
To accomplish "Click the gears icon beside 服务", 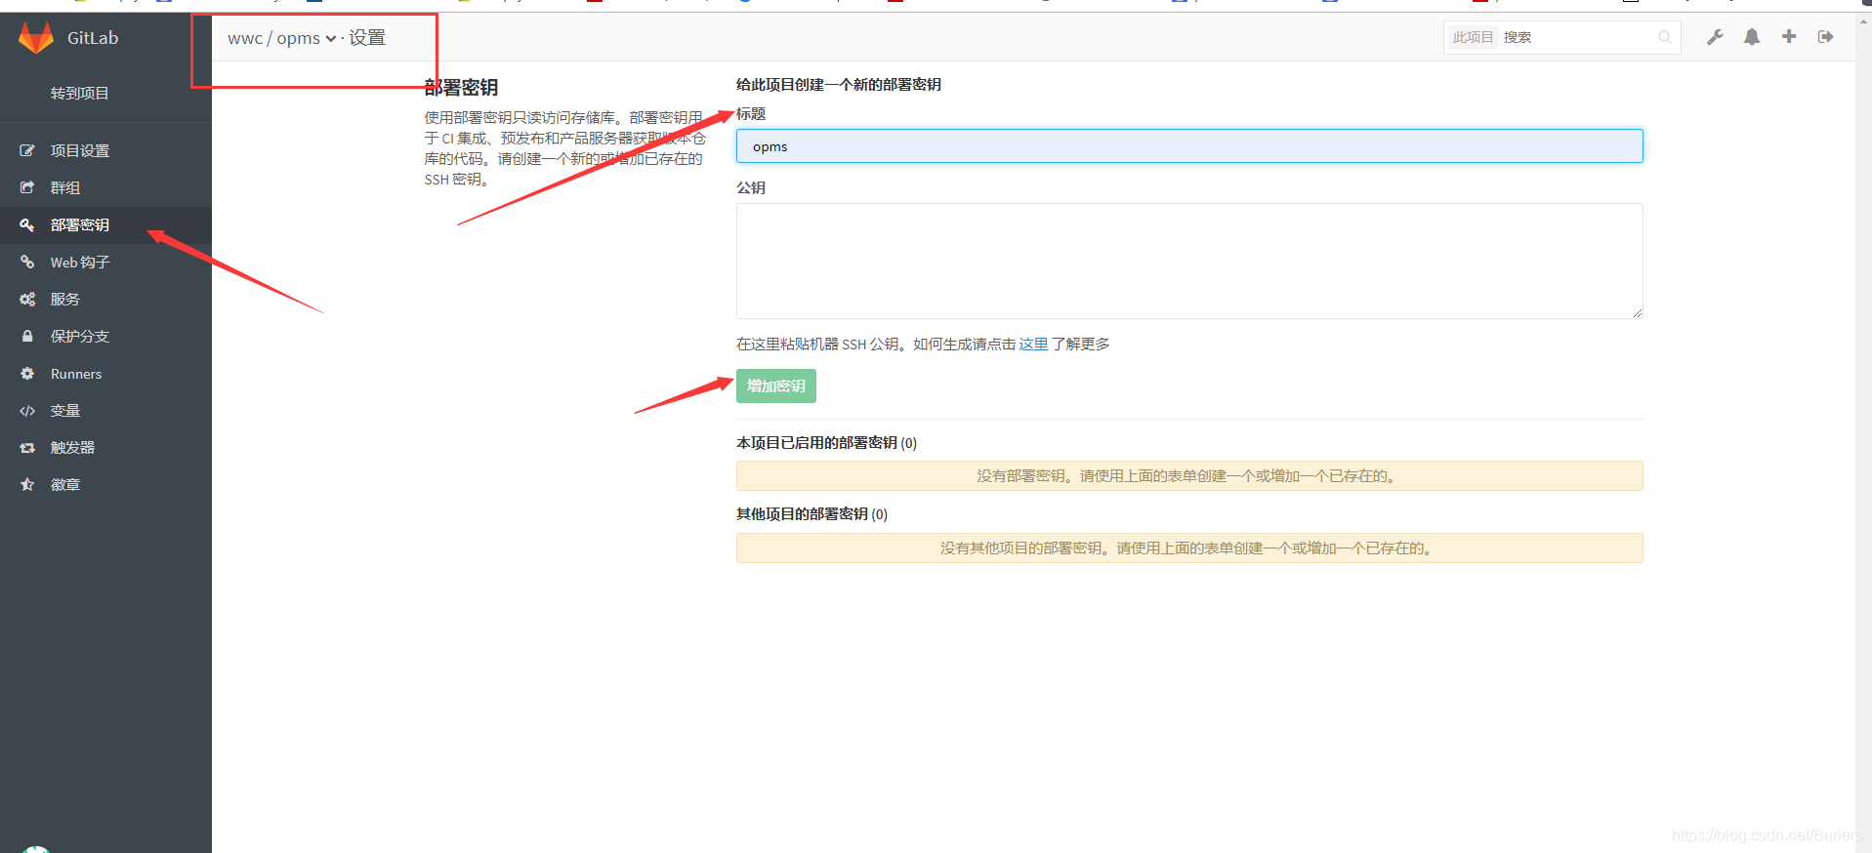I will pyautogui.click(x=27, y=299).
